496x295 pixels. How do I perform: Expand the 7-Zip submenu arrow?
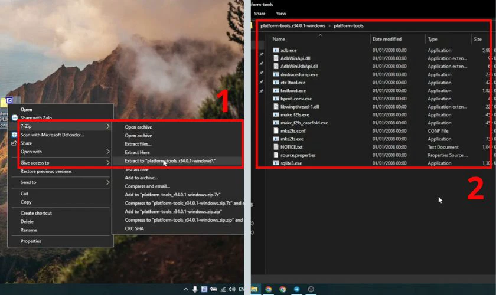coord(107,126)
